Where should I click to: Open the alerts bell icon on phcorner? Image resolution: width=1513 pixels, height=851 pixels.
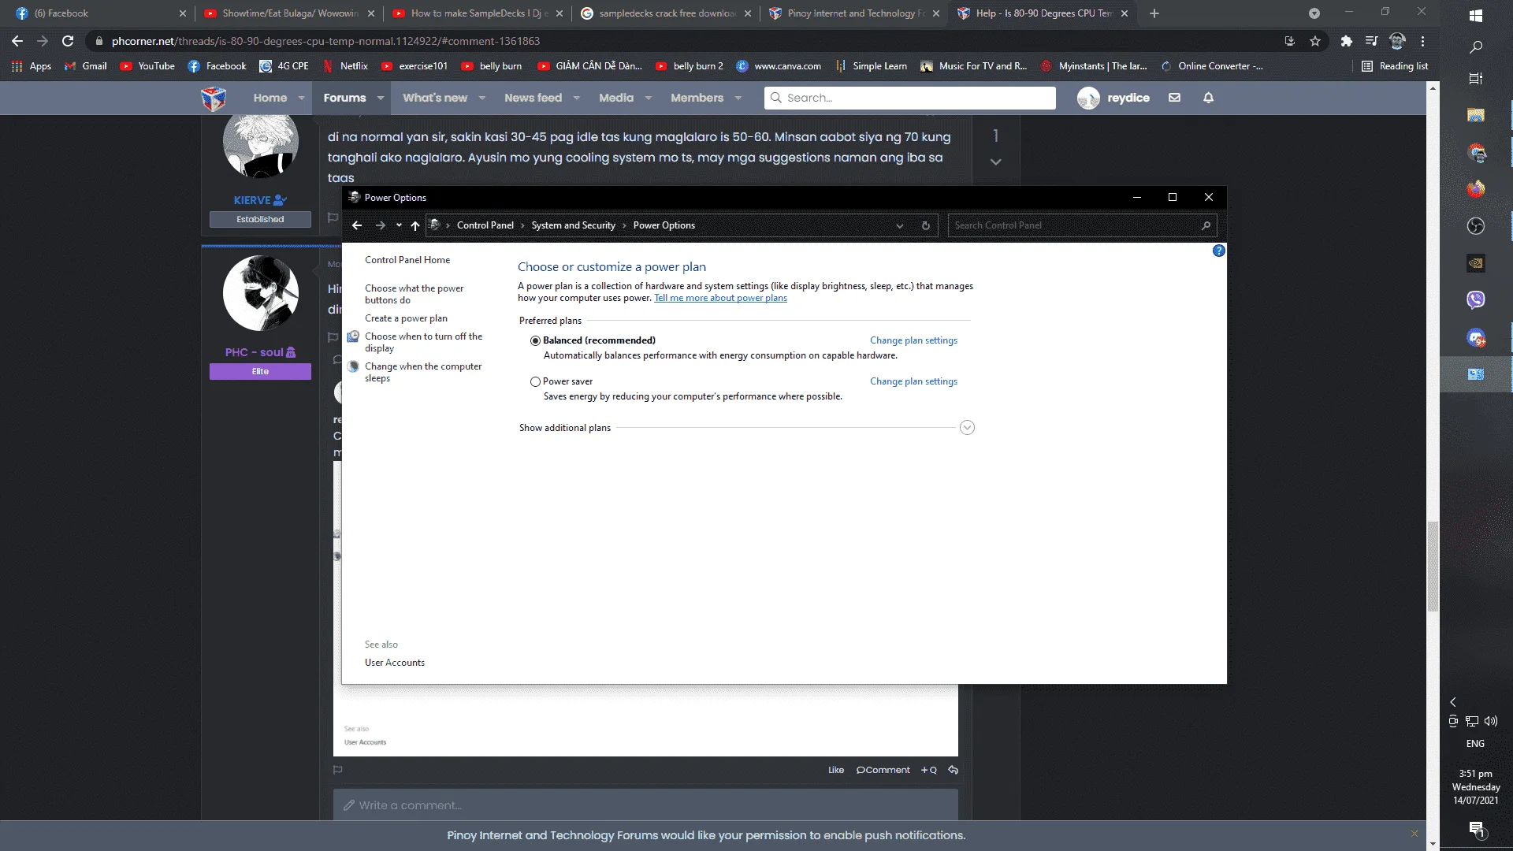point(1208,98)
